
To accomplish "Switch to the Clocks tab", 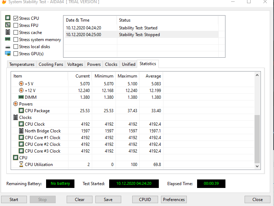I will click(x=111, y=64).
